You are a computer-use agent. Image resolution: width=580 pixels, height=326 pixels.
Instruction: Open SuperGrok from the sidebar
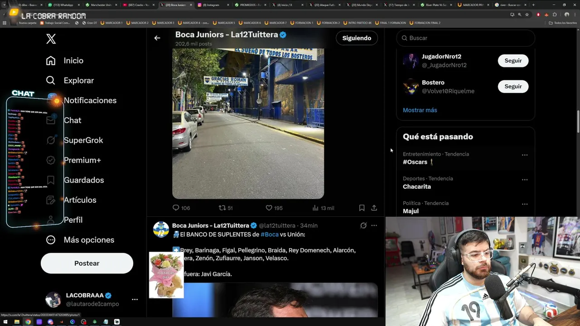pos(74,140)
